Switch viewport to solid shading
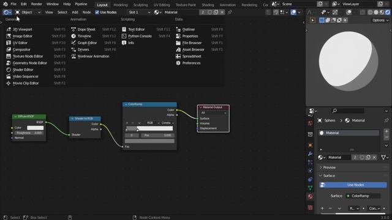This screenshot has height=220, width=392. coord(376,12)
